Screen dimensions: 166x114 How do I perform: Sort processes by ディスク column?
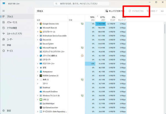coord(111,18)
